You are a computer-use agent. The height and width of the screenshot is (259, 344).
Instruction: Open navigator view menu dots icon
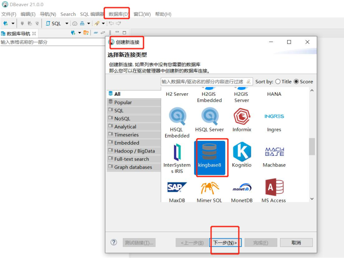[110, 33]
